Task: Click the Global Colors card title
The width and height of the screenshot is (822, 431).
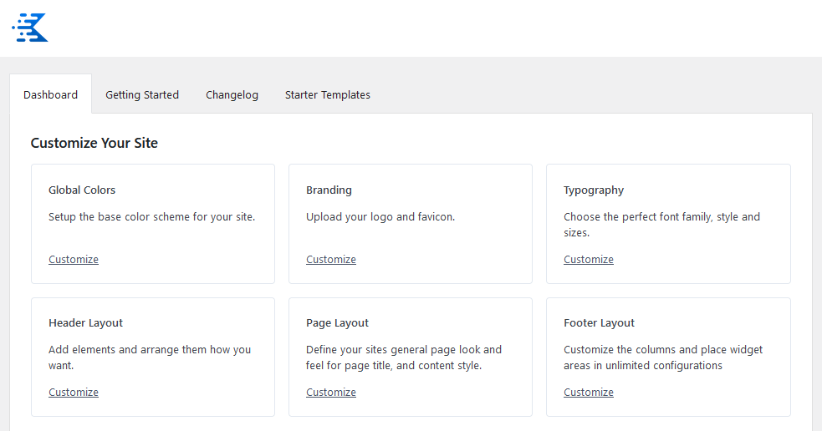Action: tap(82, 190)
